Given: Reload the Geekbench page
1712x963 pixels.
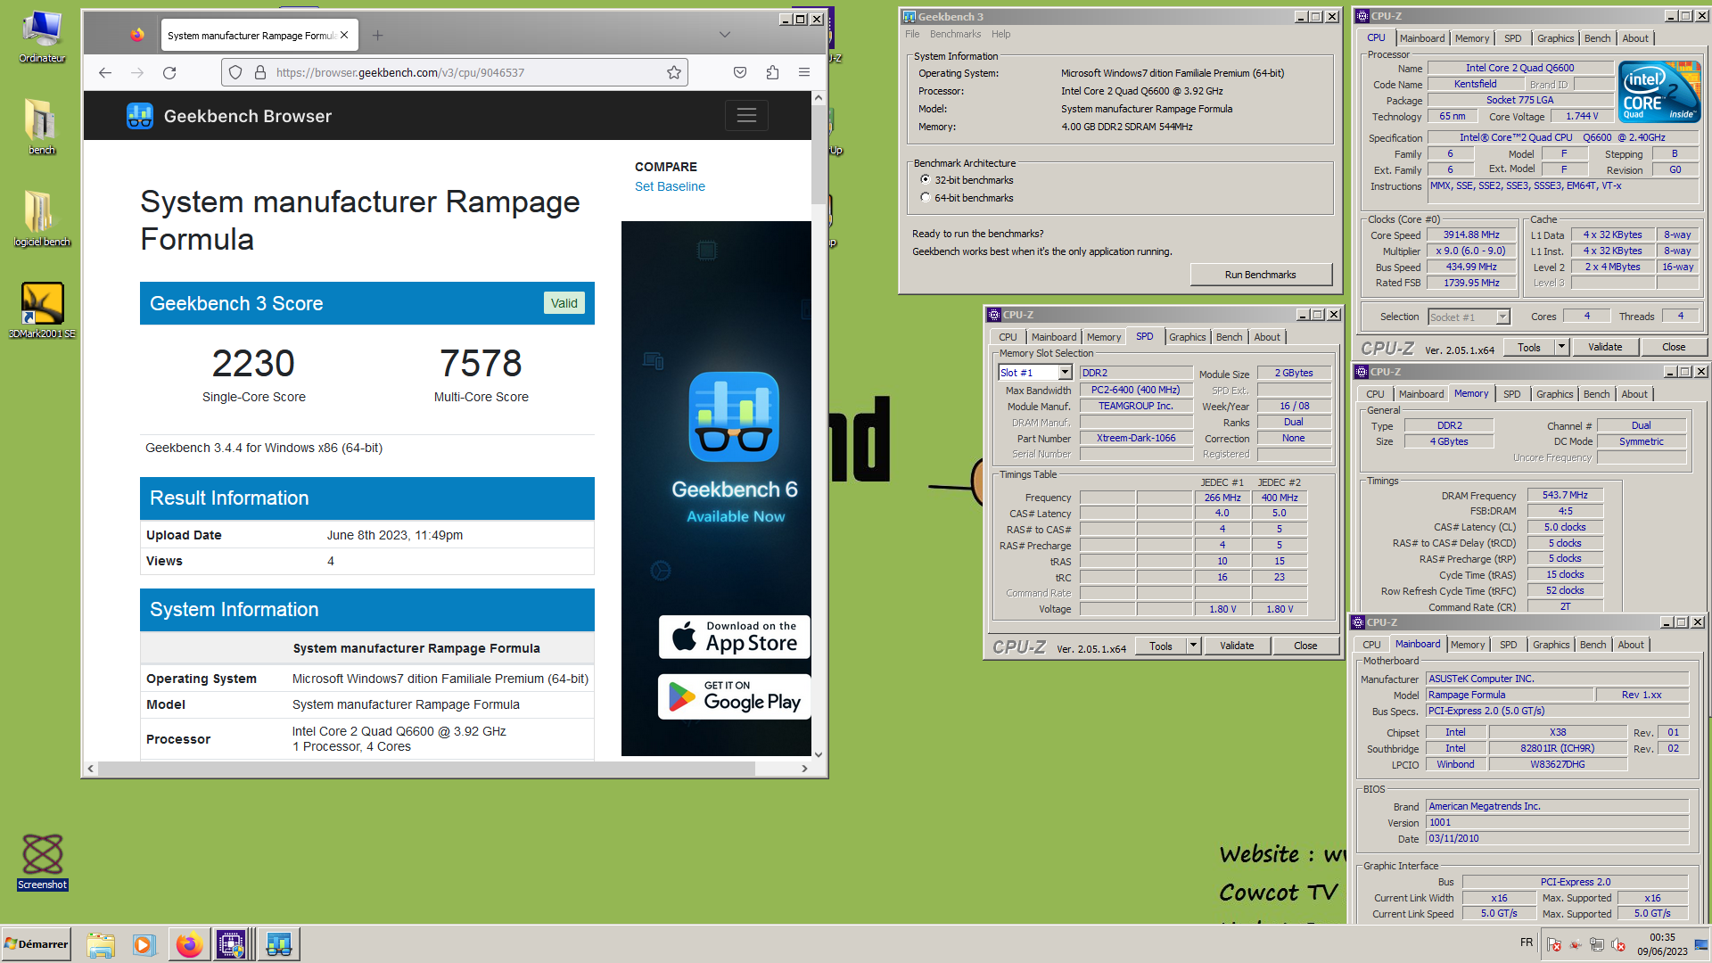Looking at the screenshot, I should (169, 72).
